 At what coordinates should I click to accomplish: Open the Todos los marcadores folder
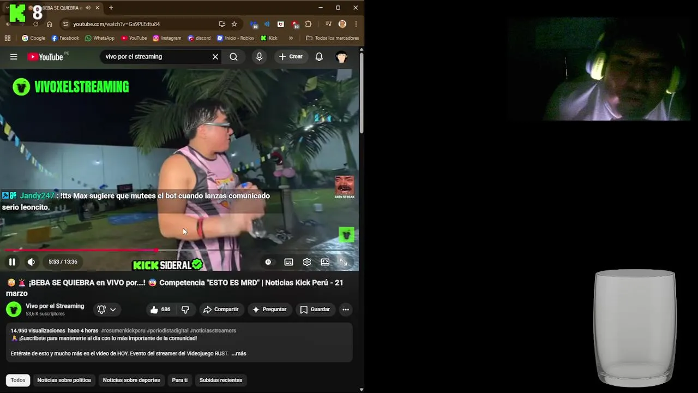333,38
